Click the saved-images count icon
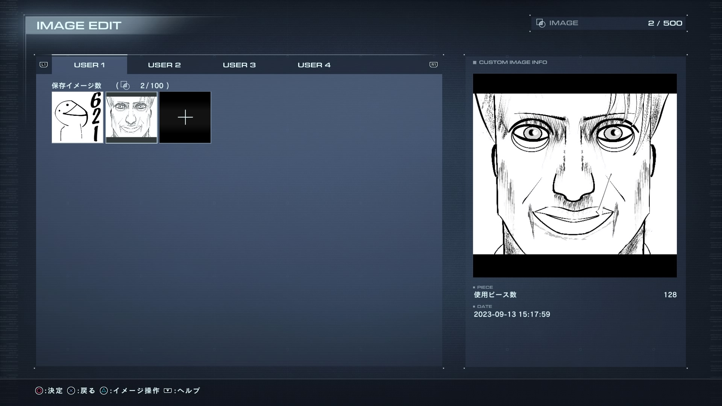This screenshot has width=722, height=406. pos(125,86)
